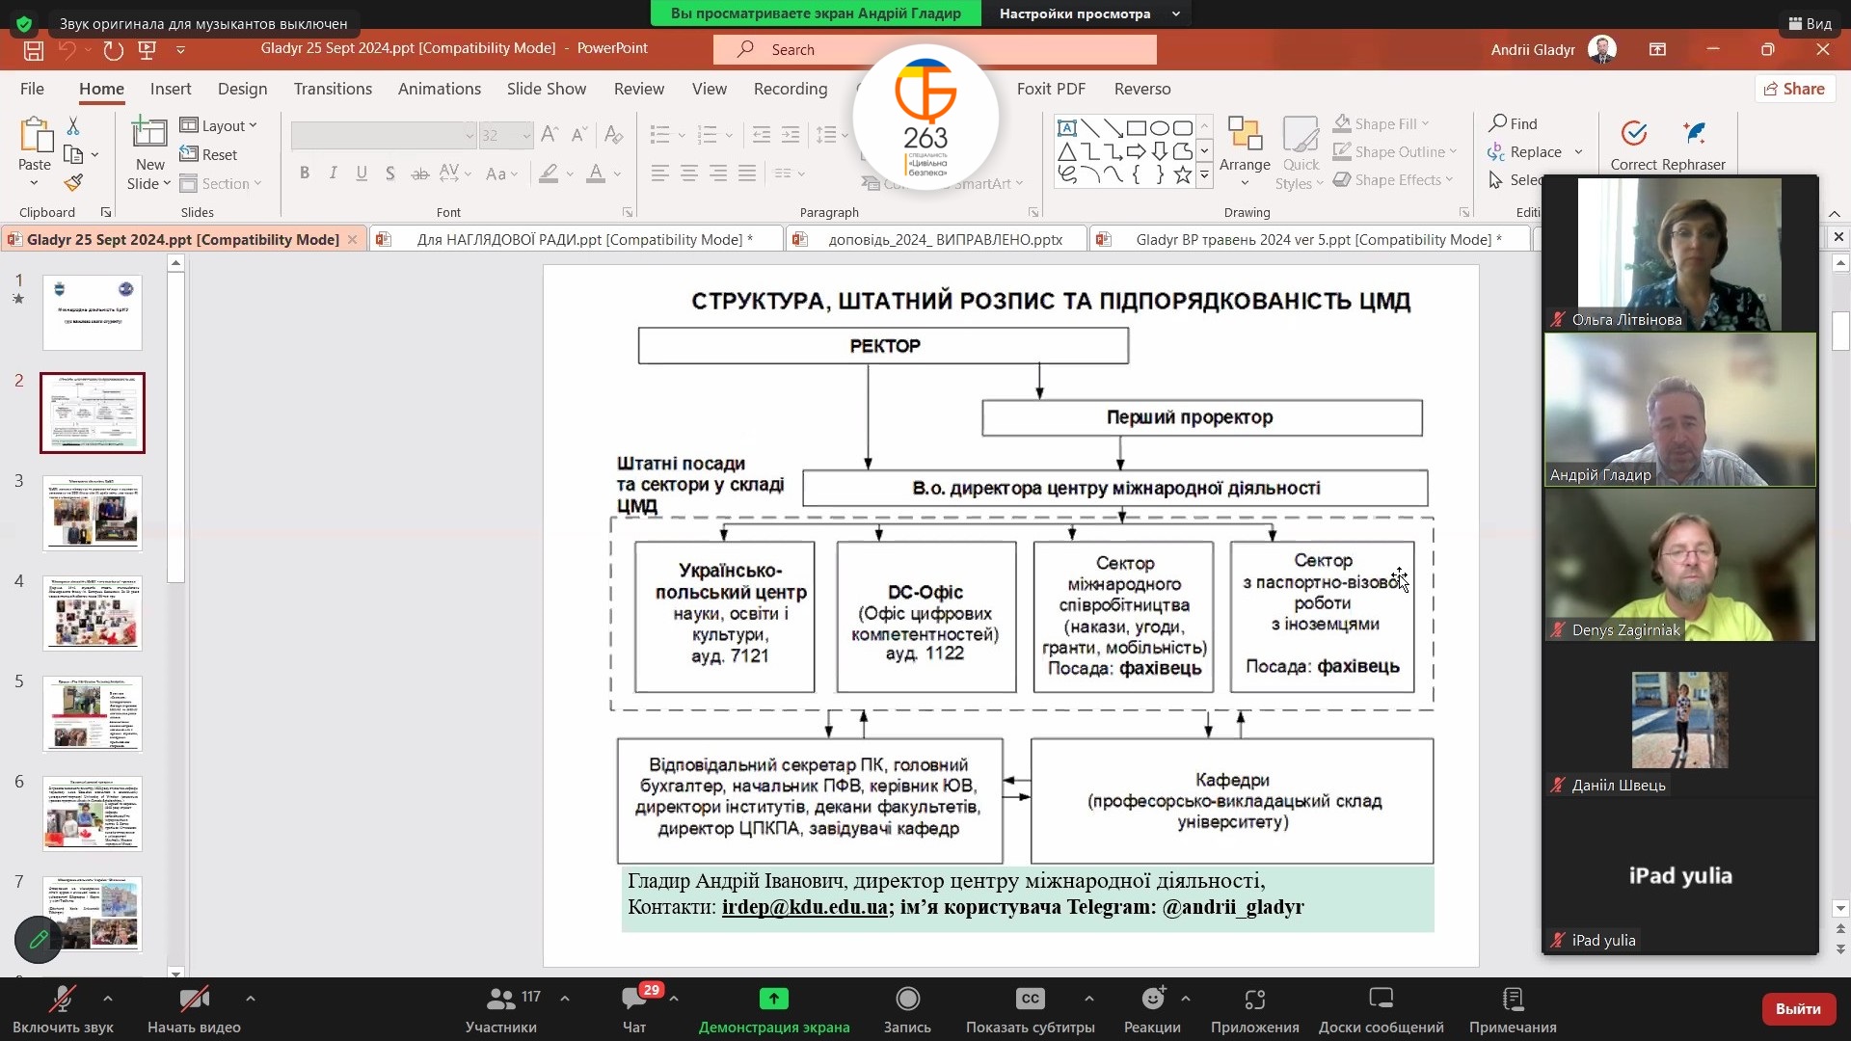This screenshot has height=1041, width=1851.
Task: Toggle Bold formatting
Action: 305,173
